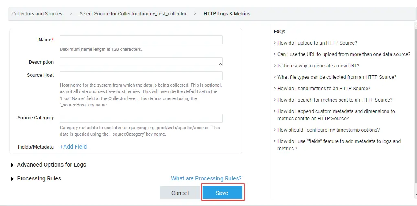Expand FAQ about configuring timestamp options

(328, 130)
